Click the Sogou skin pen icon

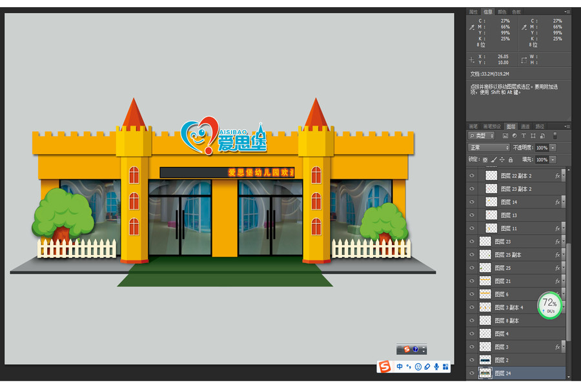click(x=427, y=366)
